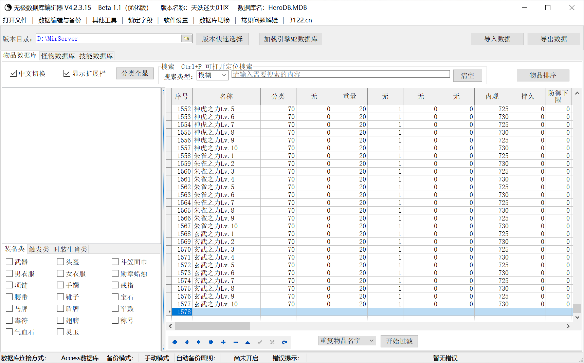Click the row indicator arrow of row 1578
The width and height of the screenshot is (584, 363).
169,312
